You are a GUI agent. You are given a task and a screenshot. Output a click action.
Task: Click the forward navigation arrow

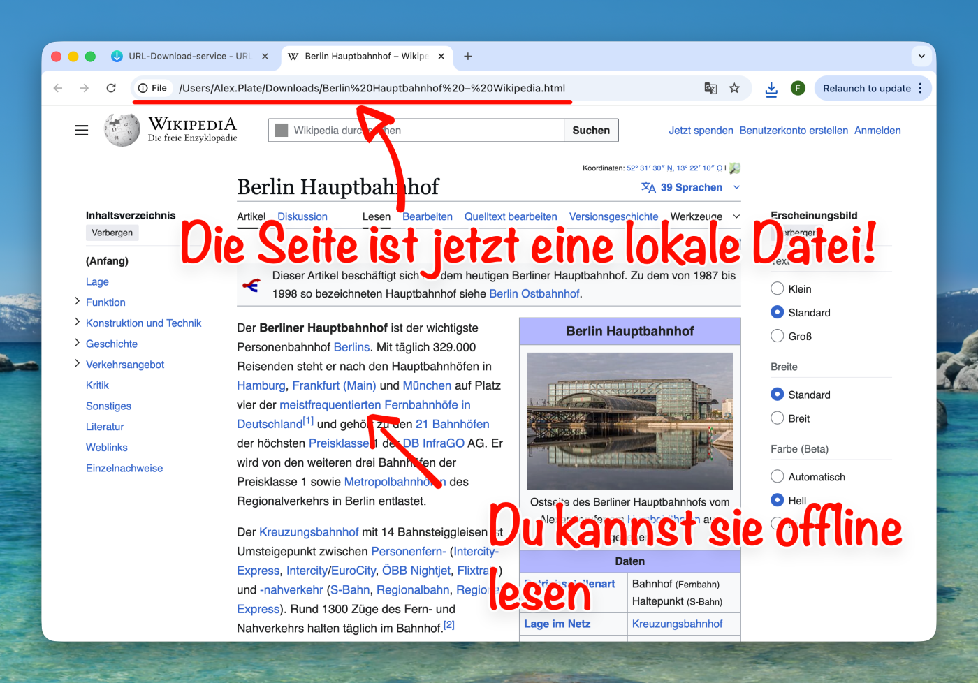(84, 88)
